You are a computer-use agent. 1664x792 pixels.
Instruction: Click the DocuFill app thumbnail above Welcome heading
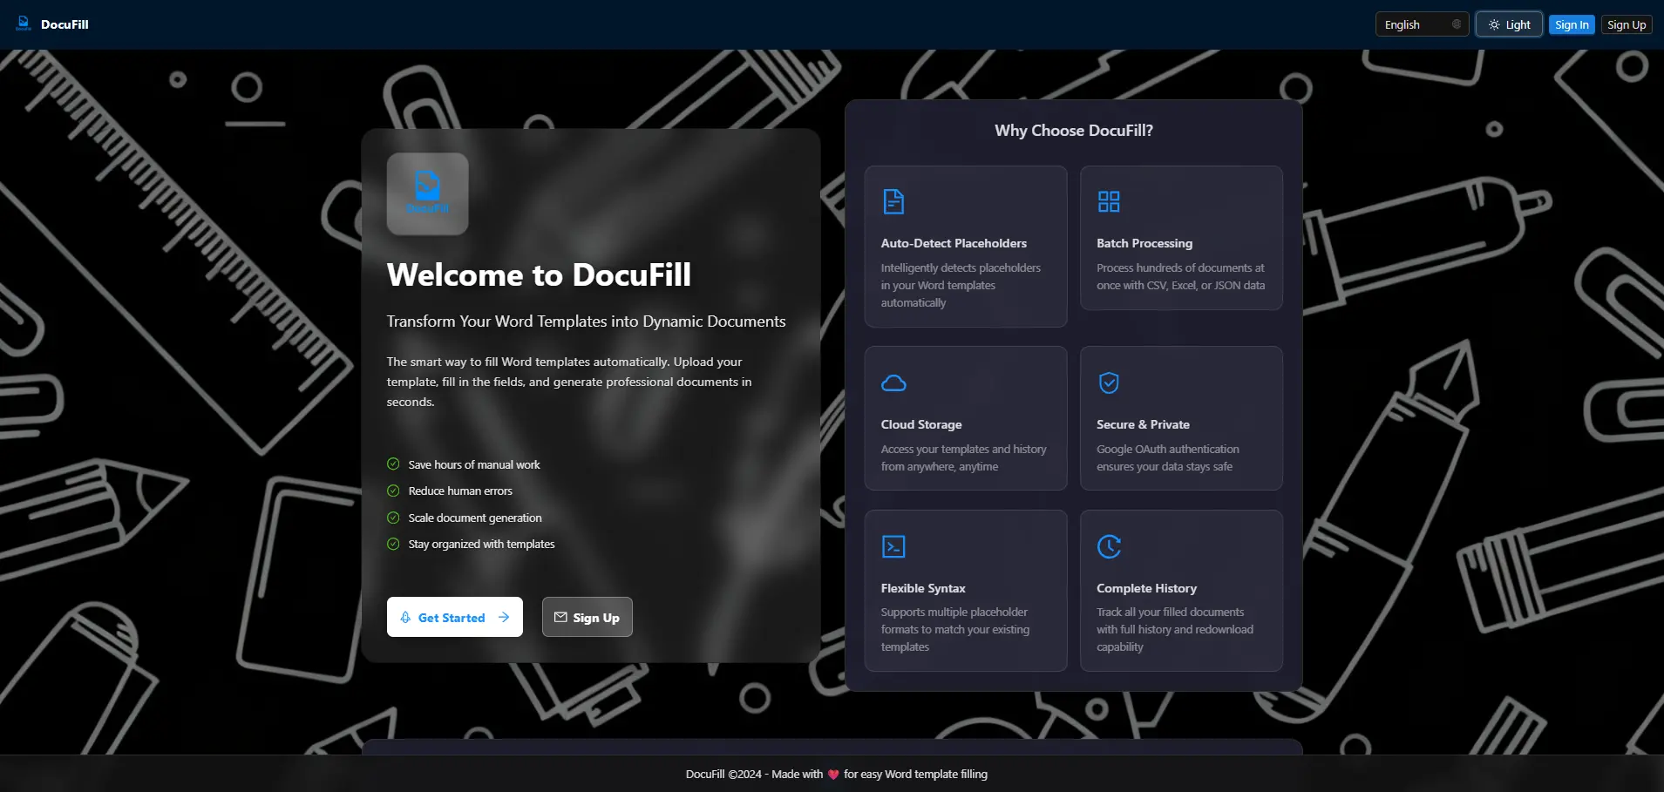[x=427, y=193]
